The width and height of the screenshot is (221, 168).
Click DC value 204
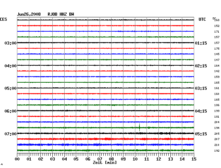(217, 122)
